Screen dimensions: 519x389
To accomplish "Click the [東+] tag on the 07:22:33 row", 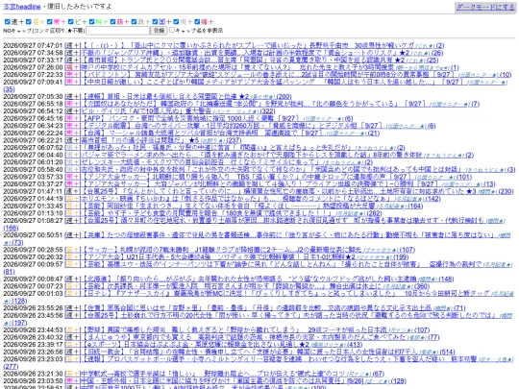I will tap(72, 75).
